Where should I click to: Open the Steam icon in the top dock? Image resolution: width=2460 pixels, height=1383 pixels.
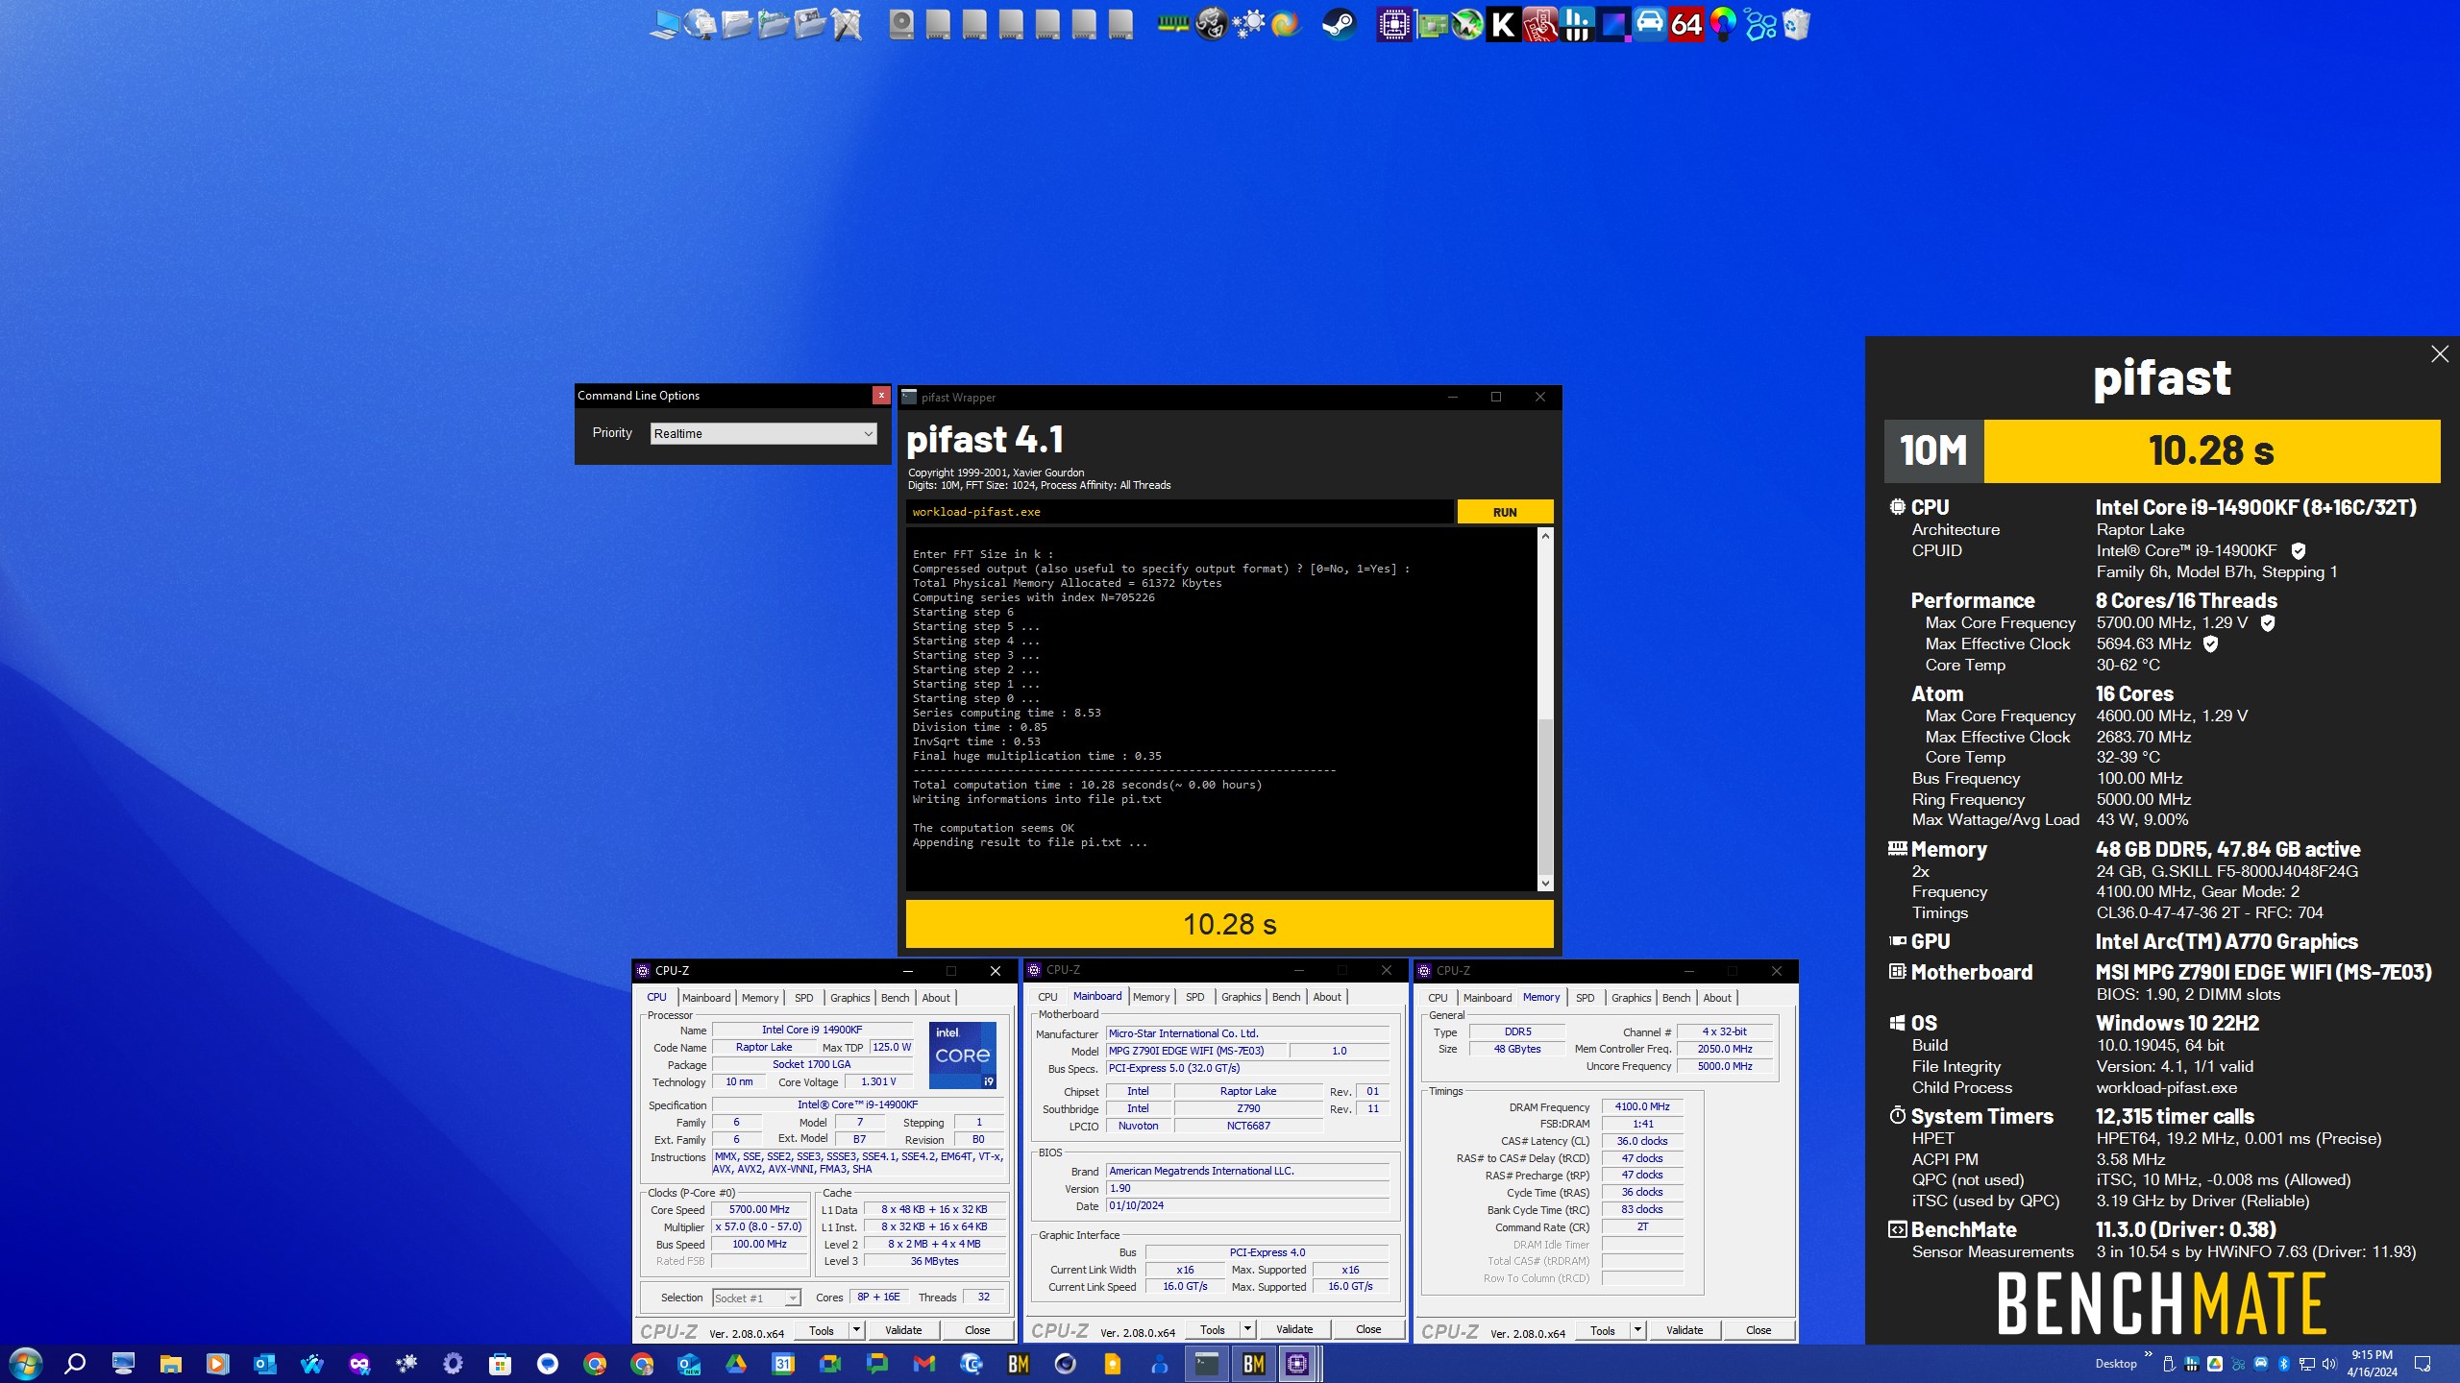click(1340, 24)
